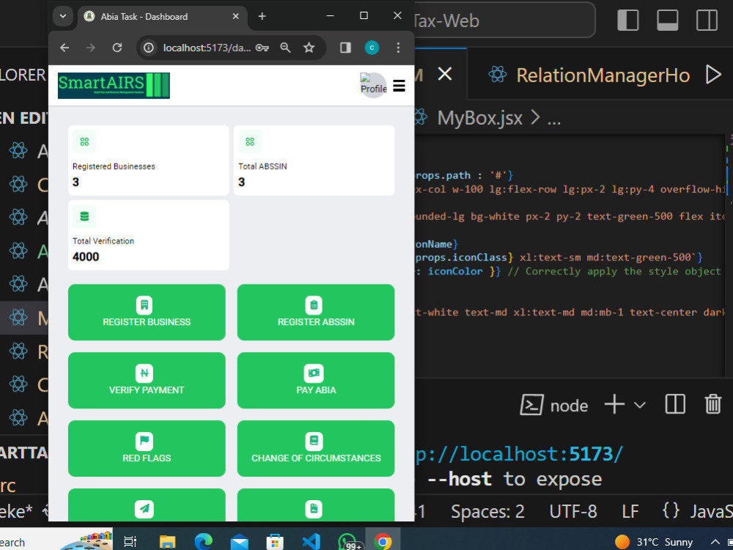Screen dimensions: 733x550
Task: Click the localhost:5173 address bar
Action: [207, 48]
